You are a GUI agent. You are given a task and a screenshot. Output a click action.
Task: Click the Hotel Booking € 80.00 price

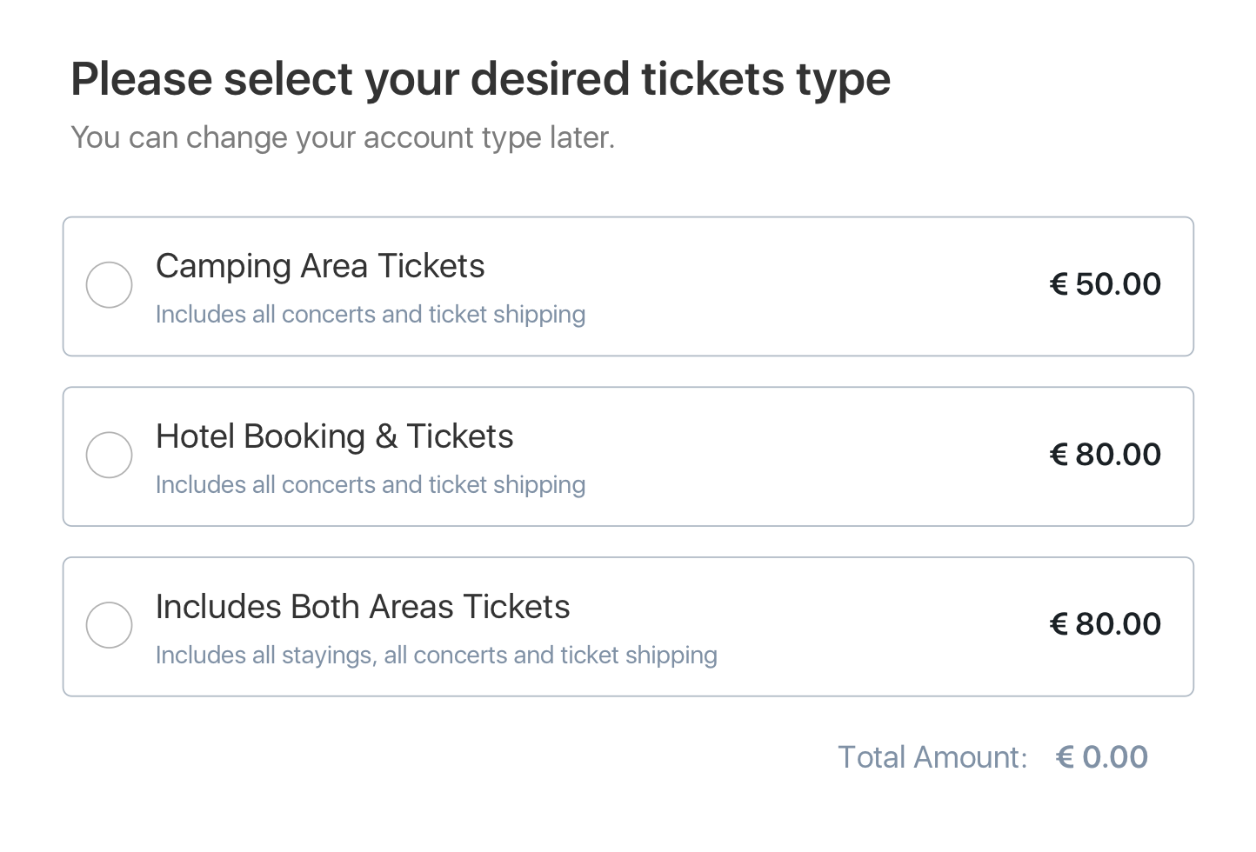coord(1106,455)
